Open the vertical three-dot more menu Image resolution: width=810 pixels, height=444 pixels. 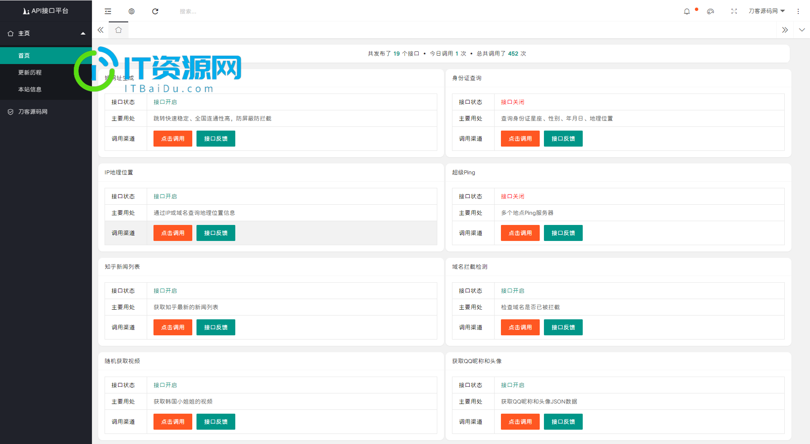798,11
